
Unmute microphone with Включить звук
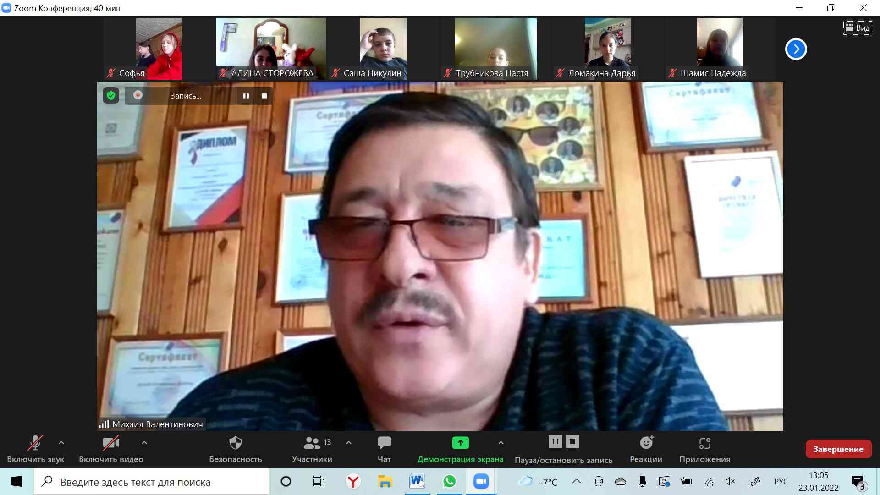(35, 443)
